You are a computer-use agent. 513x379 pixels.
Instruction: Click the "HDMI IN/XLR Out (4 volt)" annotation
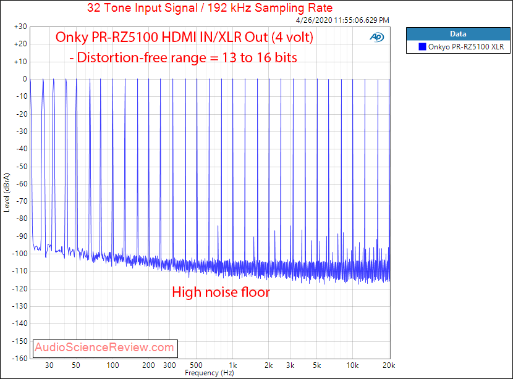(x=237, y=37)
